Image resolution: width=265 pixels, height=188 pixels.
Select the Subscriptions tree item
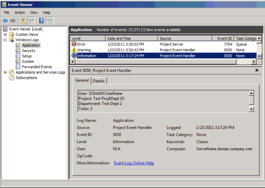[26, 78]
